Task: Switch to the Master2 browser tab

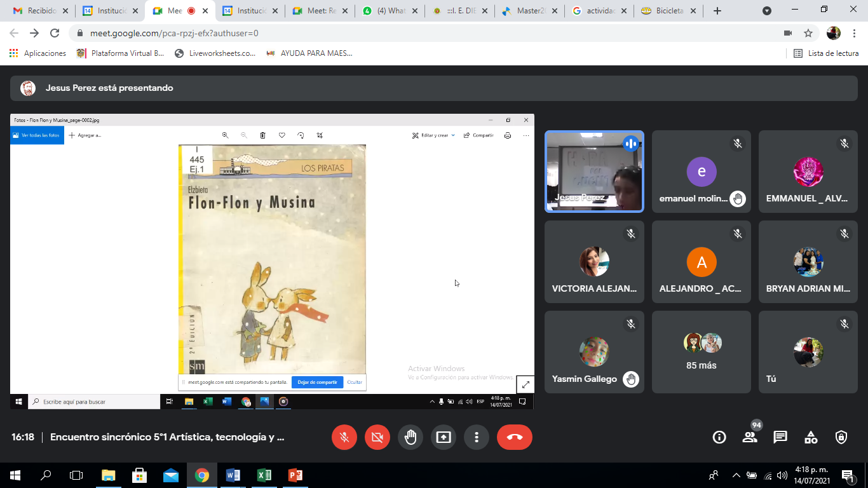Action: click(x=529, y=11)
